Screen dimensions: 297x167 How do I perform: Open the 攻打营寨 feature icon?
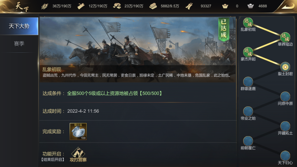(78, 154)
